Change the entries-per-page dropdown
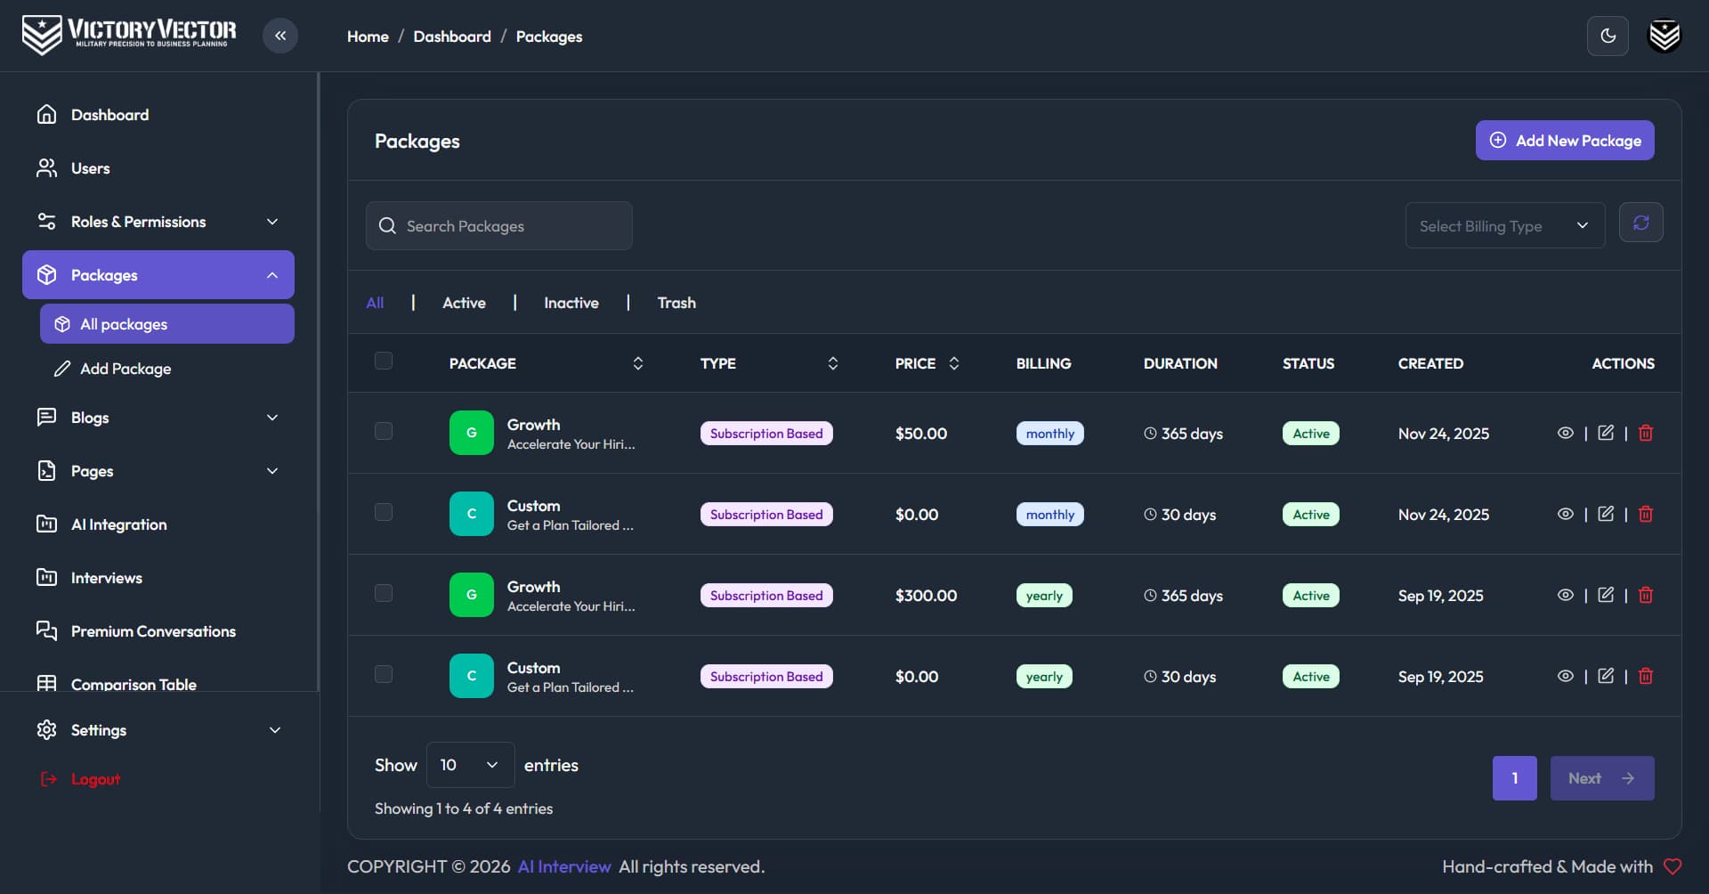 coord(470,765)
